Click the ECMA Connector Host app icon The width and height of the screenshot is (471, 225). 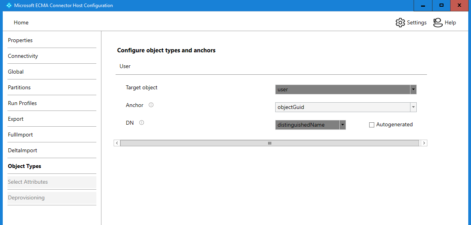[x=9, y=6]
